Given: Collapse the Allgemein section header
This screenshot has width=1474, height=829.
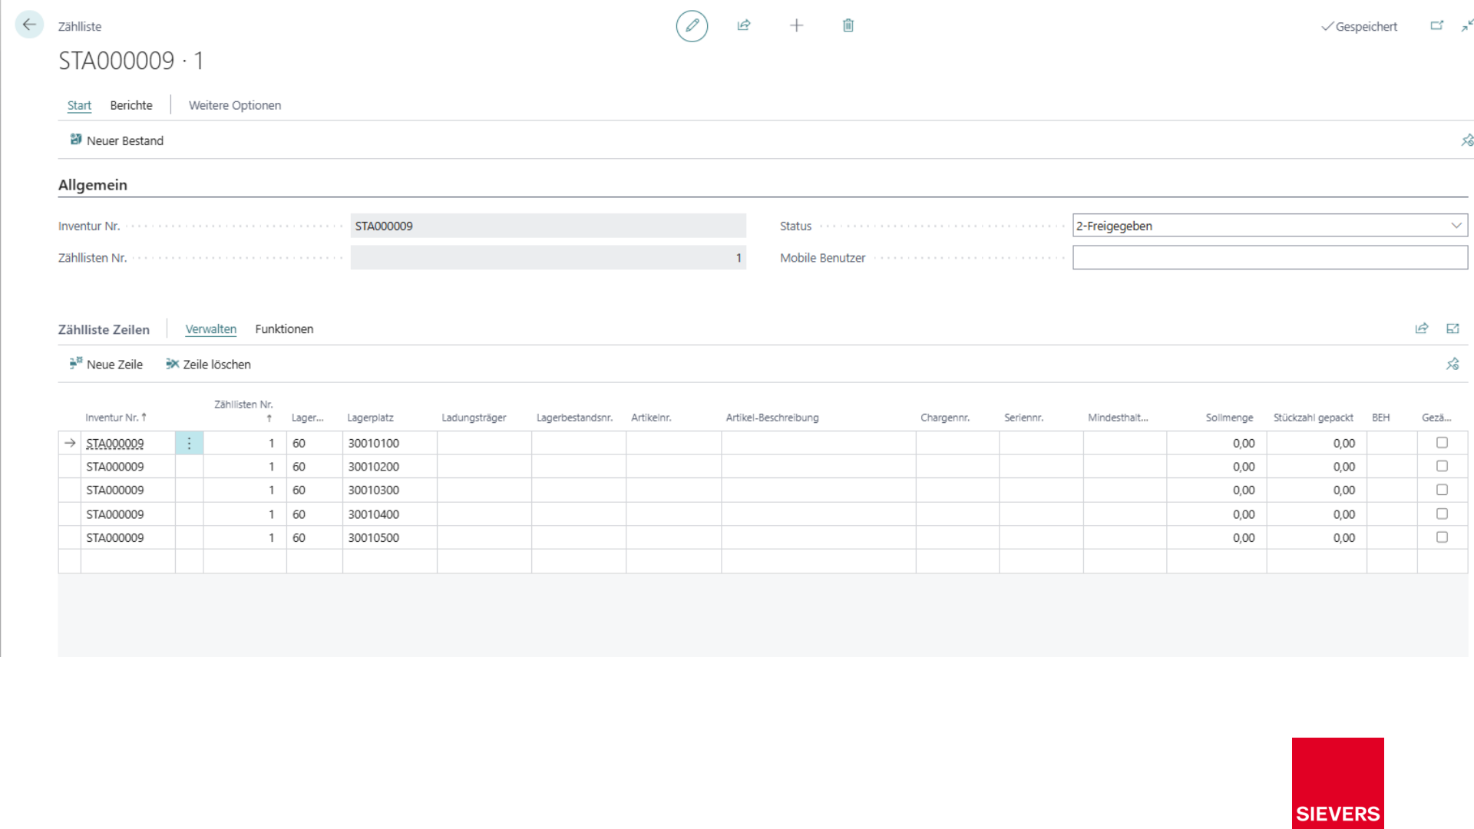Looking at the screenshot, I should (x=93, y=185).
